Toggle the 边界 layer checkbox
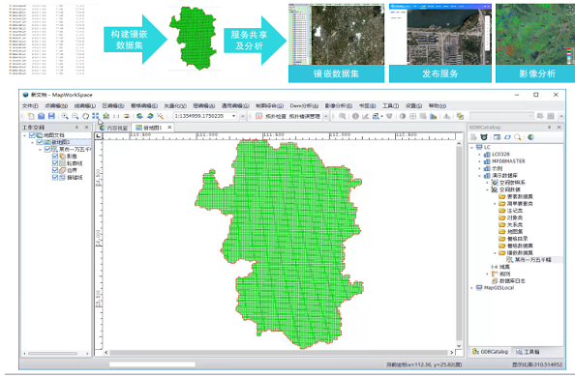 55,170
